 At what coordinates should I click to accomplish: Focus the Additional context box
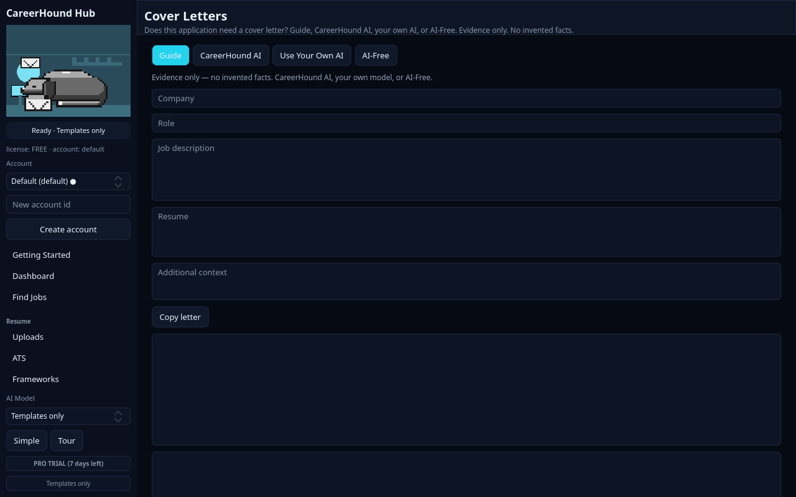pos(466,281)
